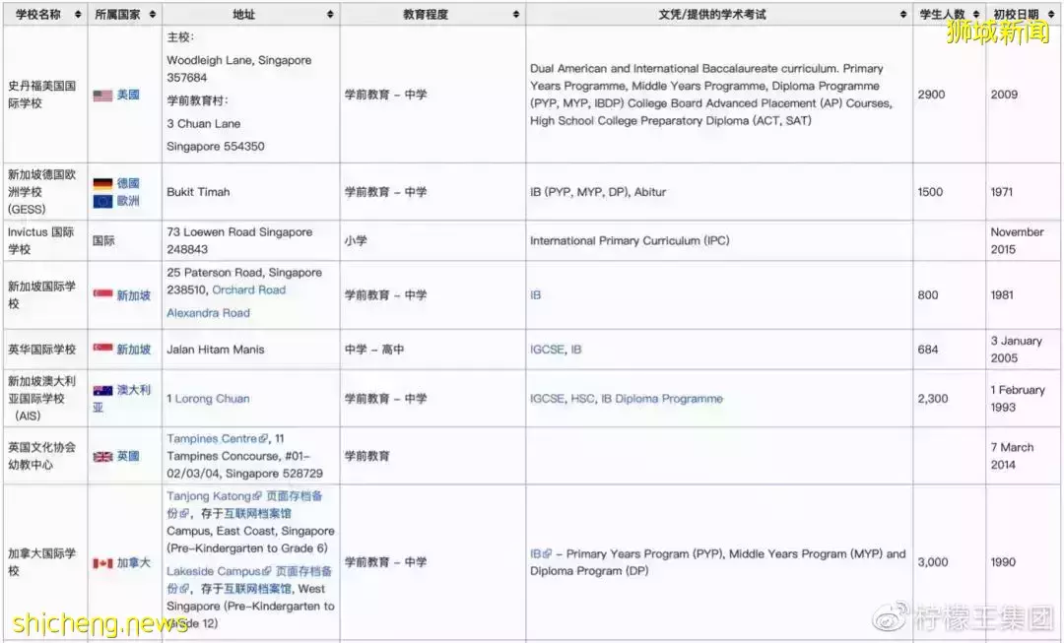This screenshot has width=1064, height=643.
Task: Open the Lakeside Campus link
Action: click(x=215, y=572)
